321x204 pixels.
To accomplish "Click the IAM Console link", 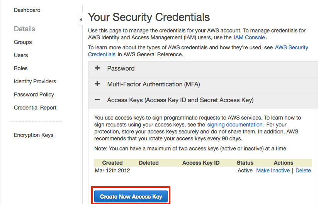I will 249,37.
